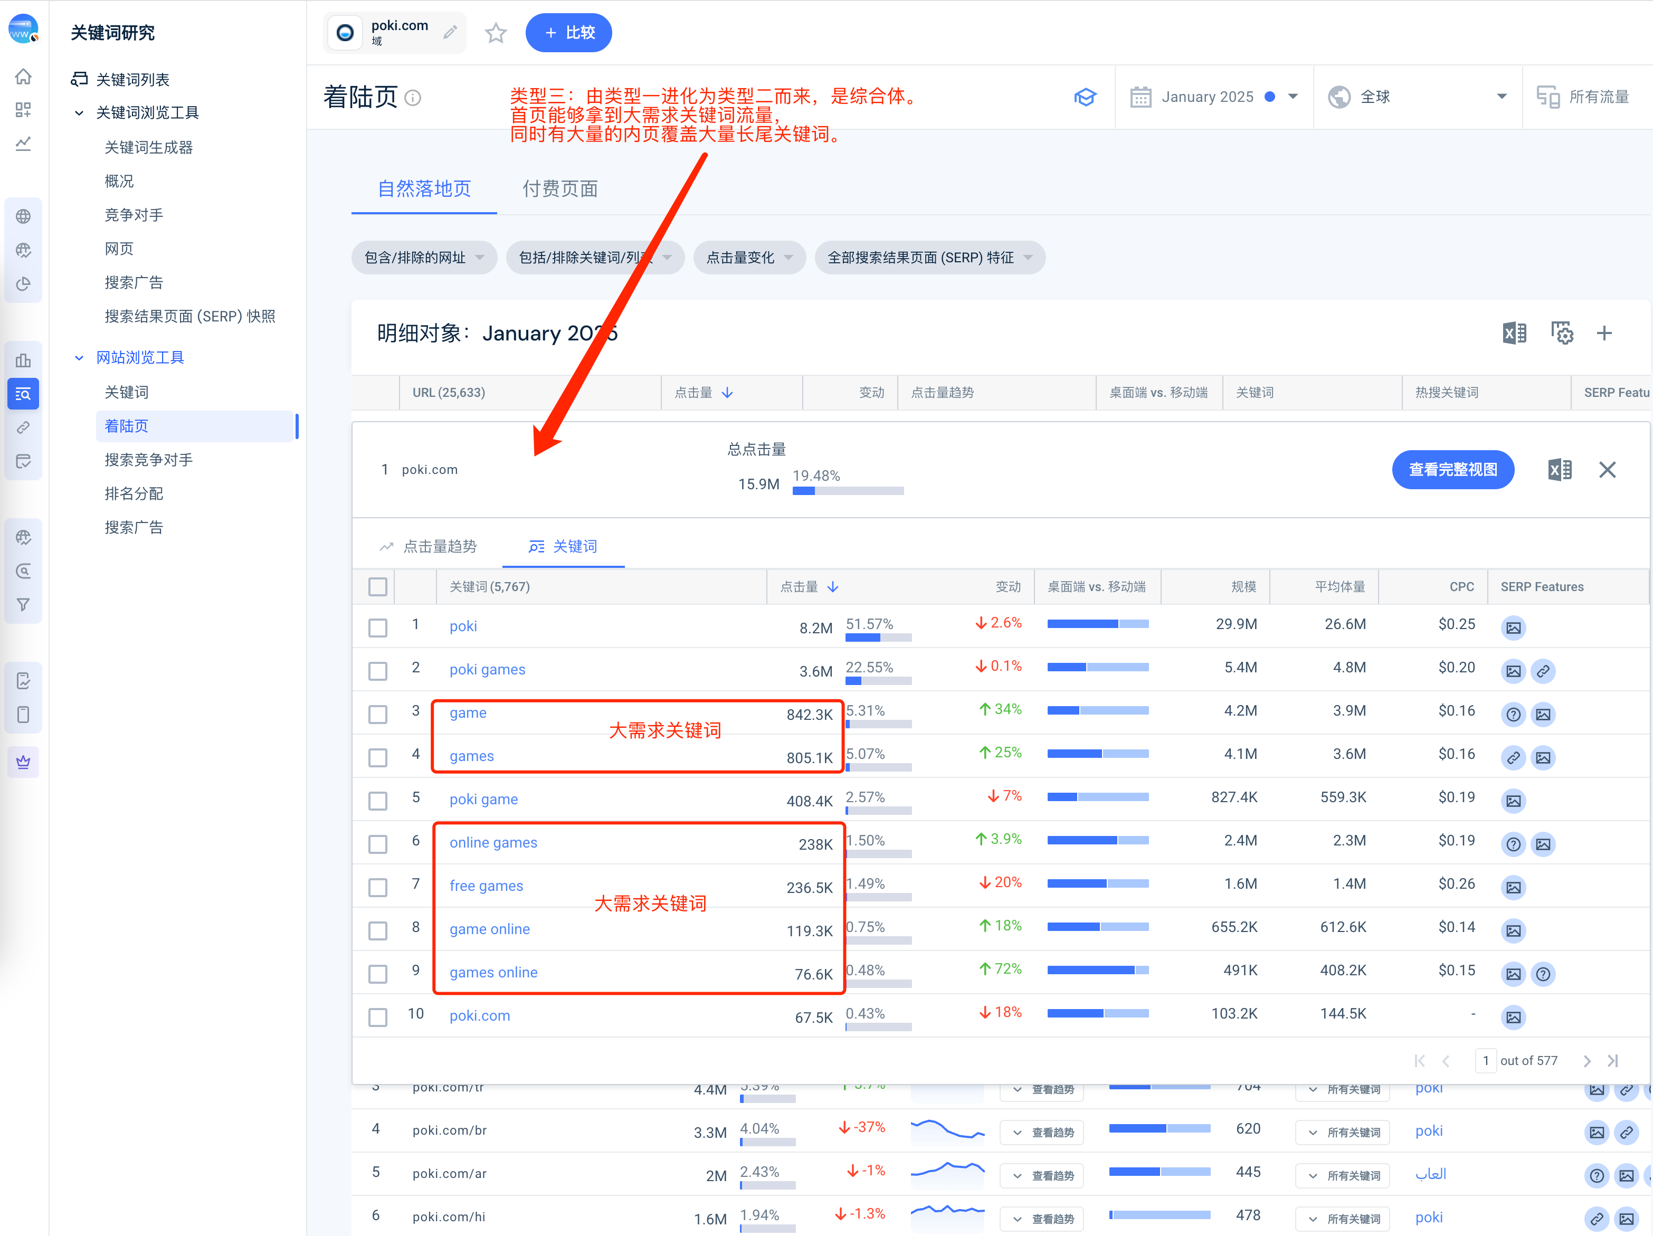Open the crown icon in left sidebar
Viewport: 1653px width, 1236px height.
[x=23, y=762]
